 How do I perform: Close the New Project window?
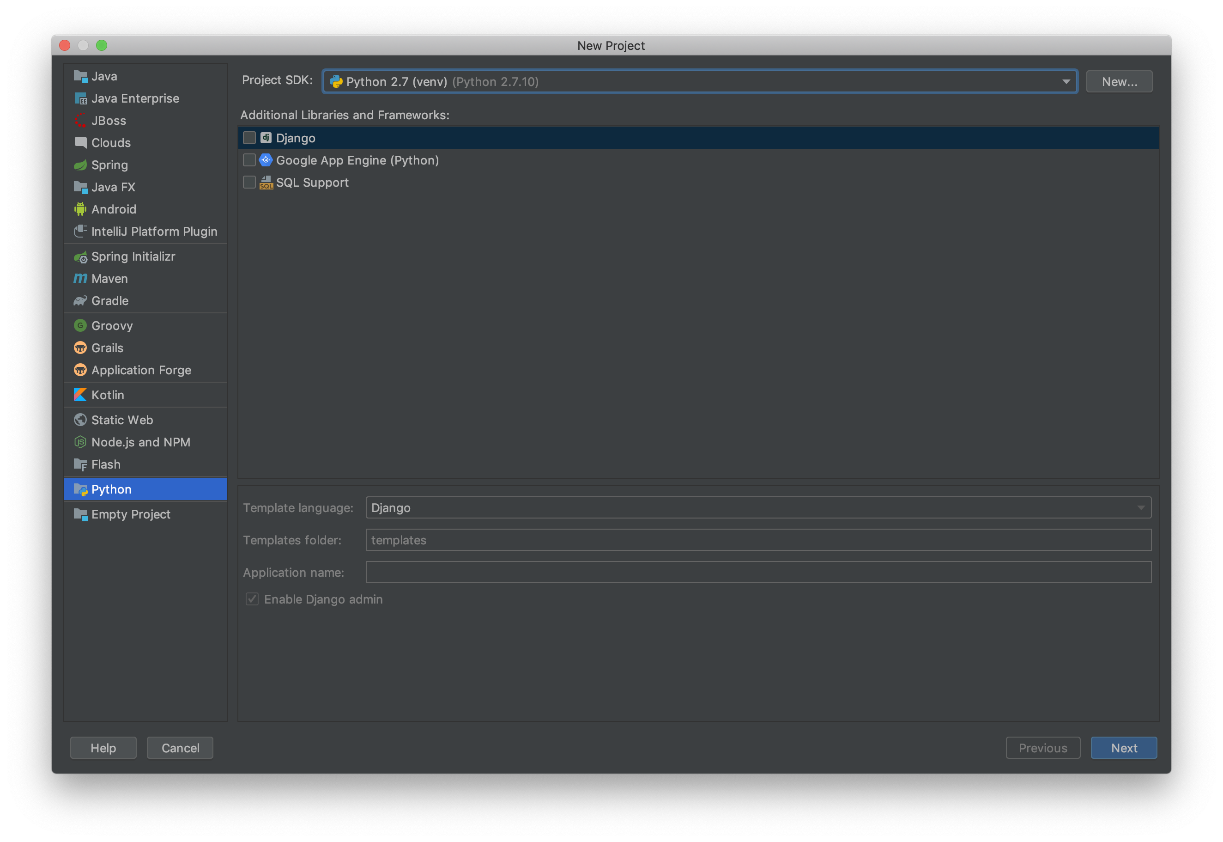[65, 45]
